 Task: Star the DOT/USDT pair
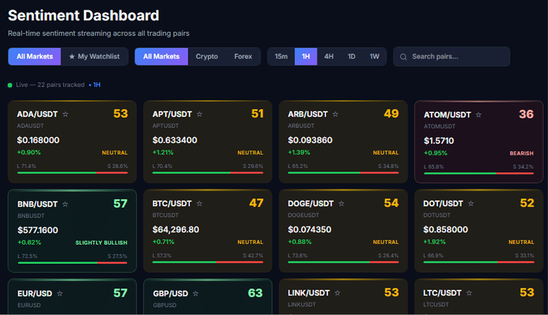pos(471,203)
